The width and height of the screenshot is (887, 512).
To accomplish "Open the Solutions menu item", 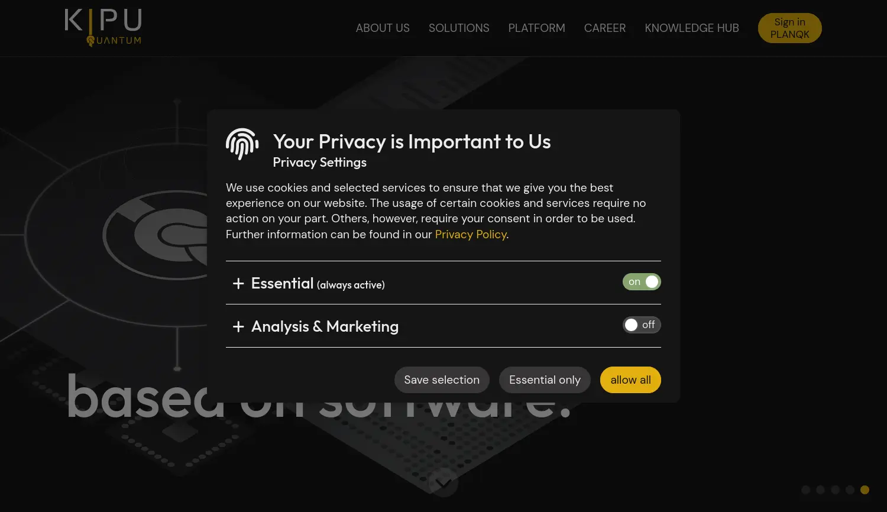I will pos(459,28).
